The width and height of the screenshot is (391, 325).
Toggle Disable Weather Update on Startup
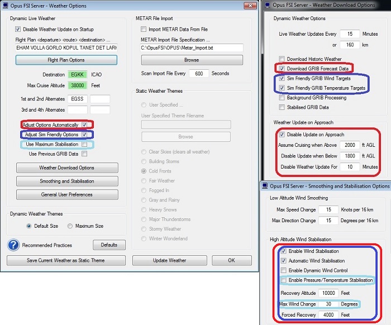[x=18, y=29]
